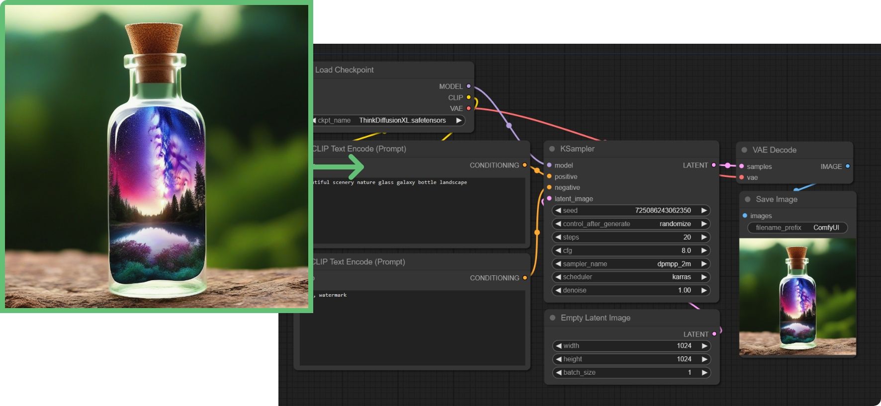Increase width with its right arrow
This screenshot has width=881, height=406.
[x=705, y=346]
